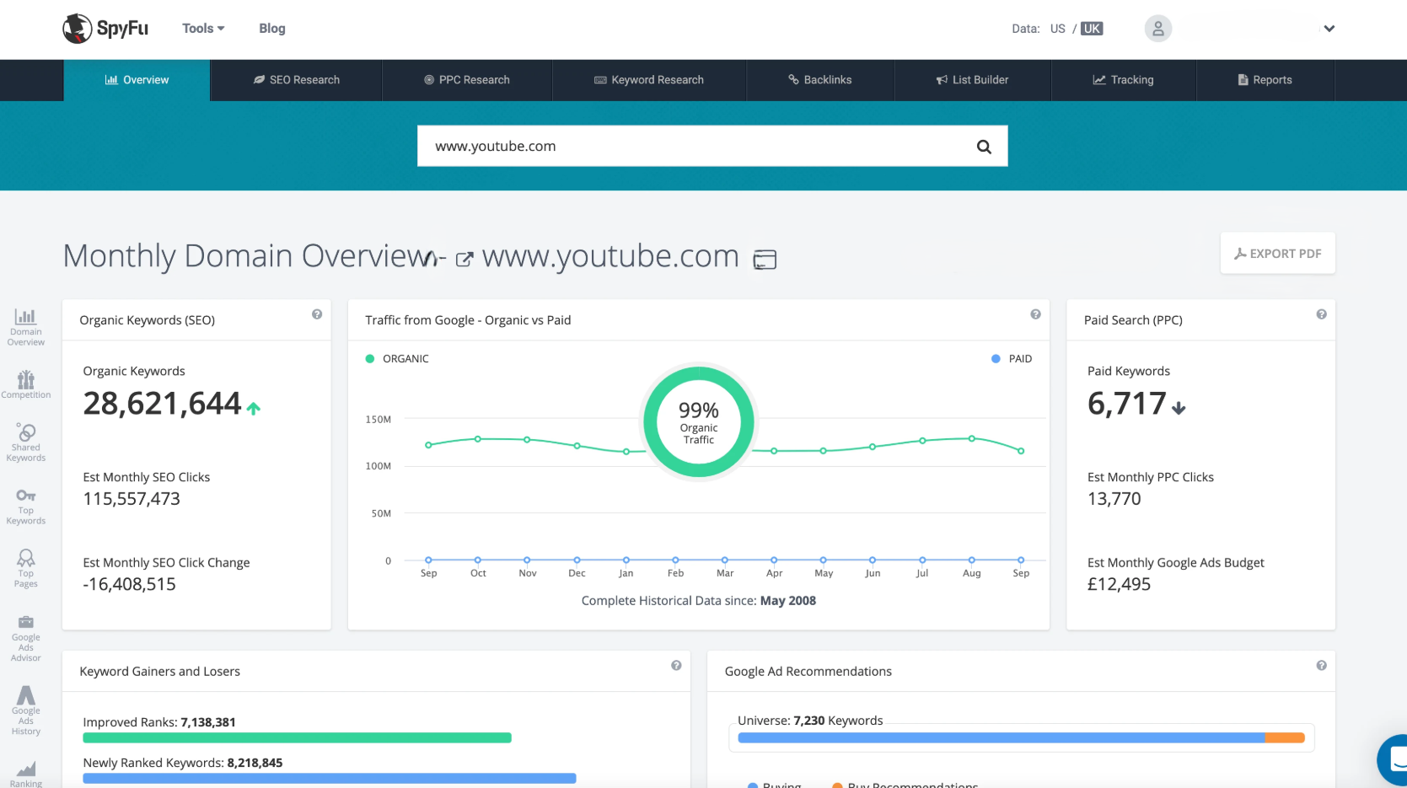
Task: Click the Sep organic data point at chart start
Action: pyautogui.click(x=428, y=445)
